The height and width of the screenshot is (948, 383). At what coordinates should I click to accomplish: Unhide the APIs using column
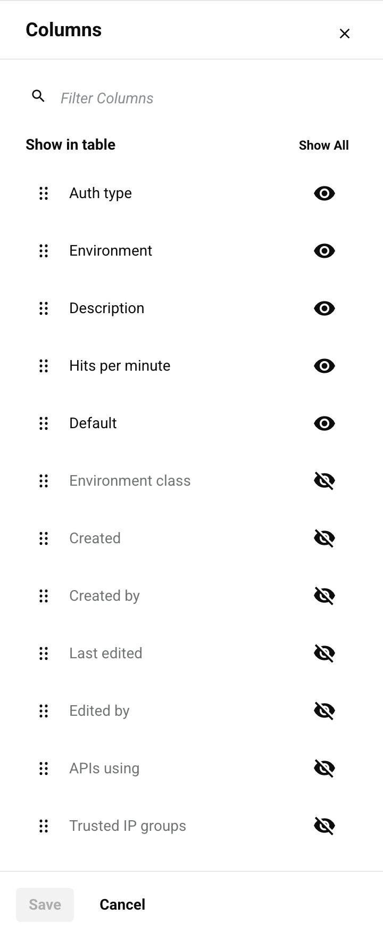pyautogui.click(x=324, y=769)
